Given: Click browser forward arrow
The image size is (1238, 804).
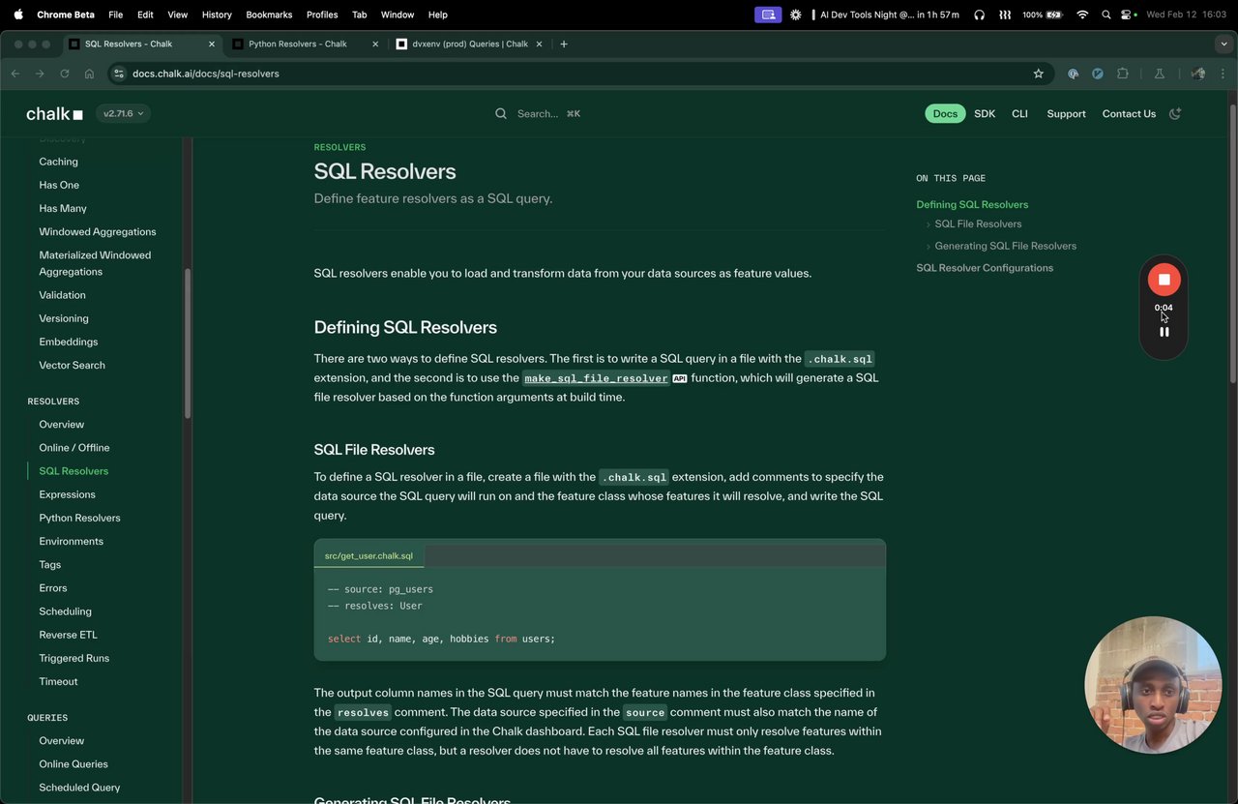Looking at the screenshot, I should click(x=40, y=74).
